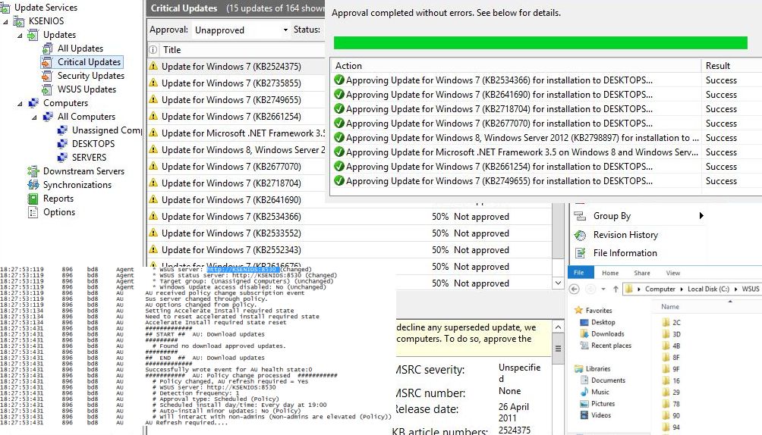Click the info column header icon

tap(153, 49)
